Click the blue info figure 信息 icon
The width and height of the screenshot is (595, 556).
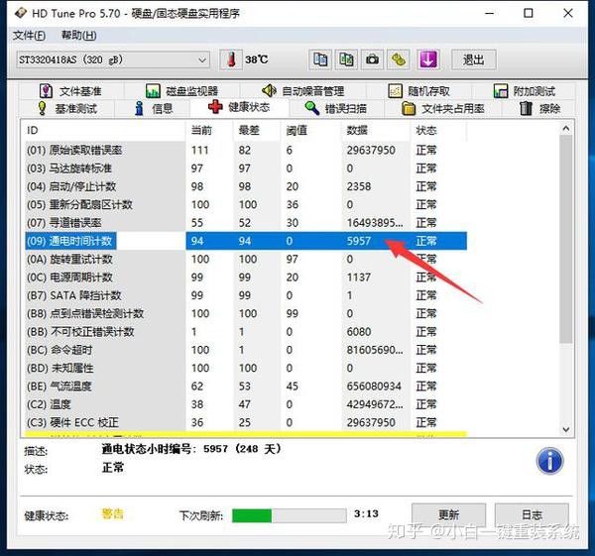click(139, 108)
